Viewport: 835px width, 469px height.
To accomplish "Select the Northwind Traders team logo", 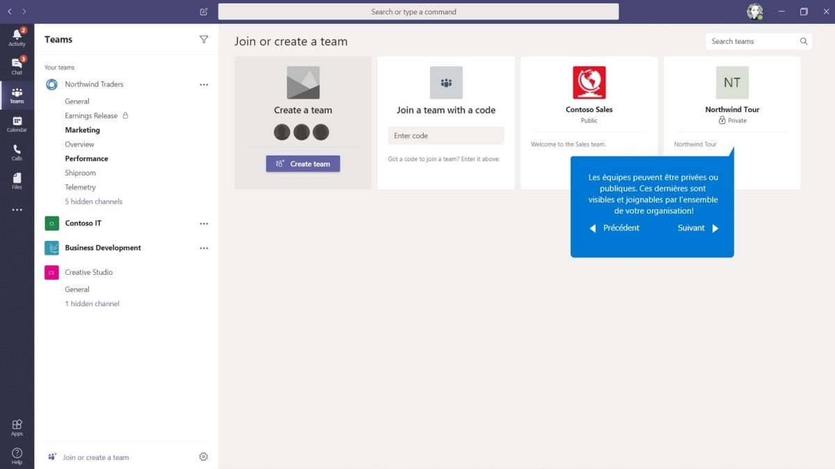I will coord(51,84).
